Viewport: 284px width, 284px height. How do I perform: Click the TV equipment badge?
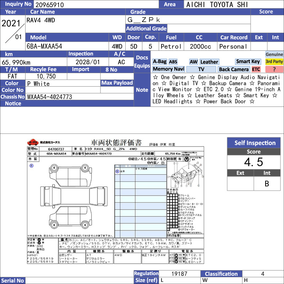(x=201, y=69)
